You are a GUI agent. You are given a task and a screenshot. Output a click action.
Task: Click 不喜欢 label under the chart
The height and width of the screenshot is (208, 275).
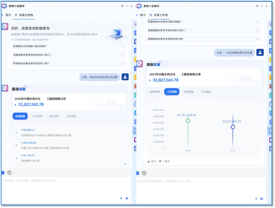pos(166,161)
